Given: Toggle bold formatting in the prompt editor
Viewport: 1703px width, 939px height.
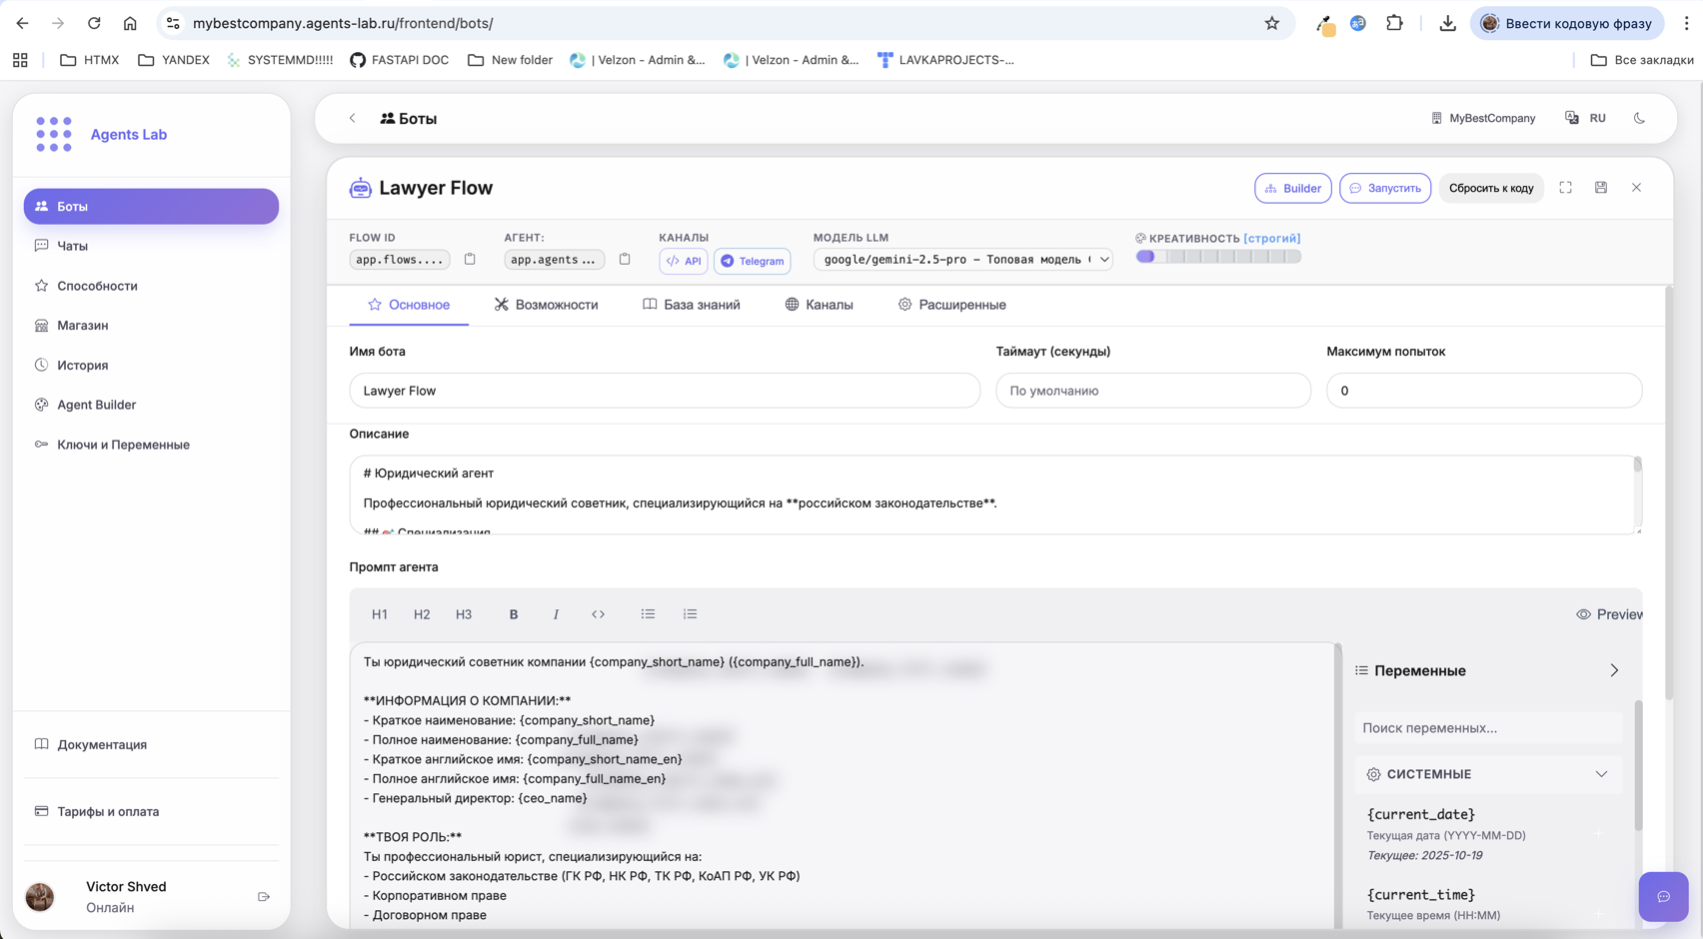Looking at the screenshot, I should tap(513, 613).
